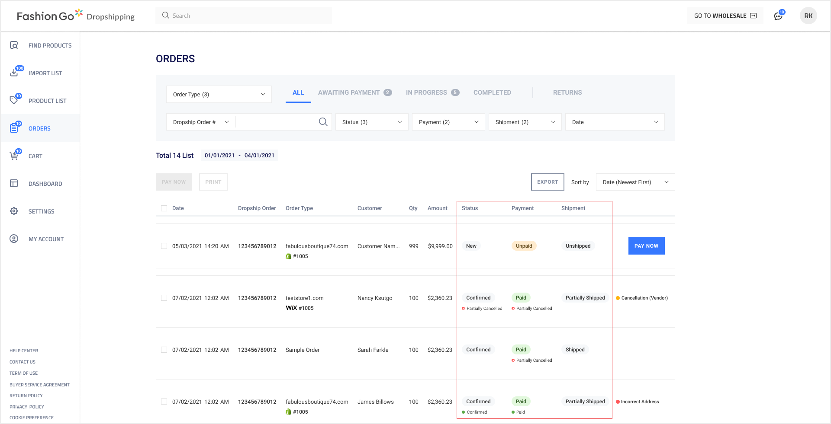831x424 pixels.
Task: Click the Settings gear icon
Action: [14, 211]
